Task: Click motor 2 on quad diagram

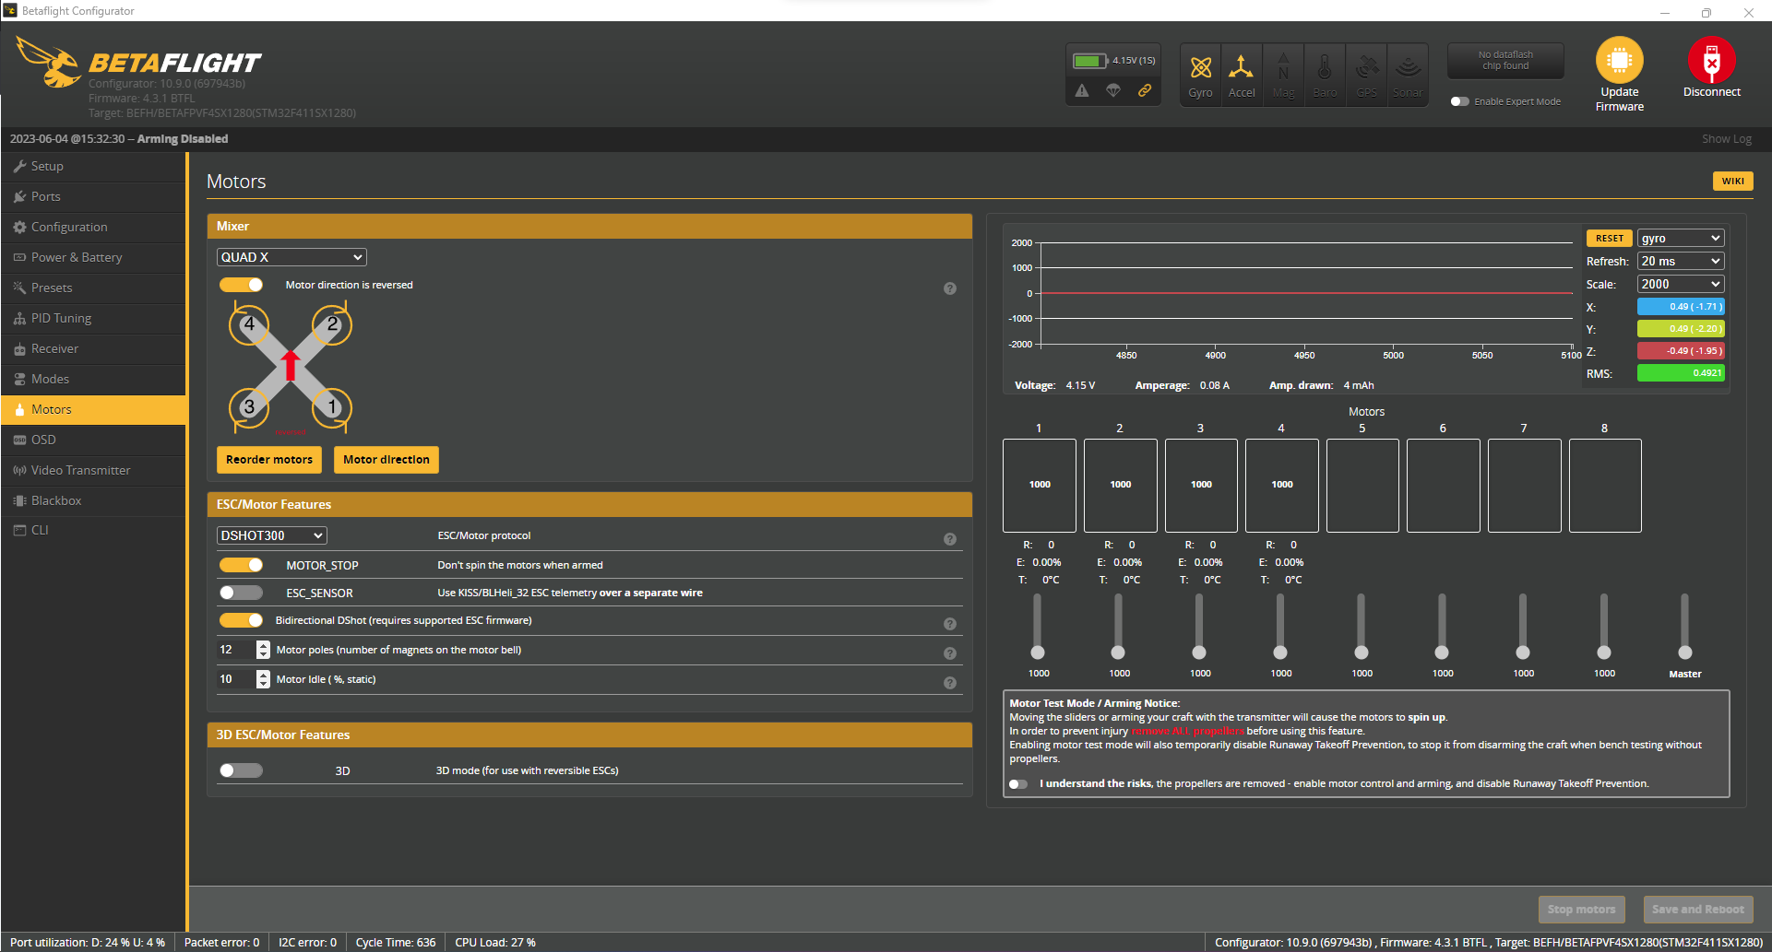Action: click(x=332, y=325)
